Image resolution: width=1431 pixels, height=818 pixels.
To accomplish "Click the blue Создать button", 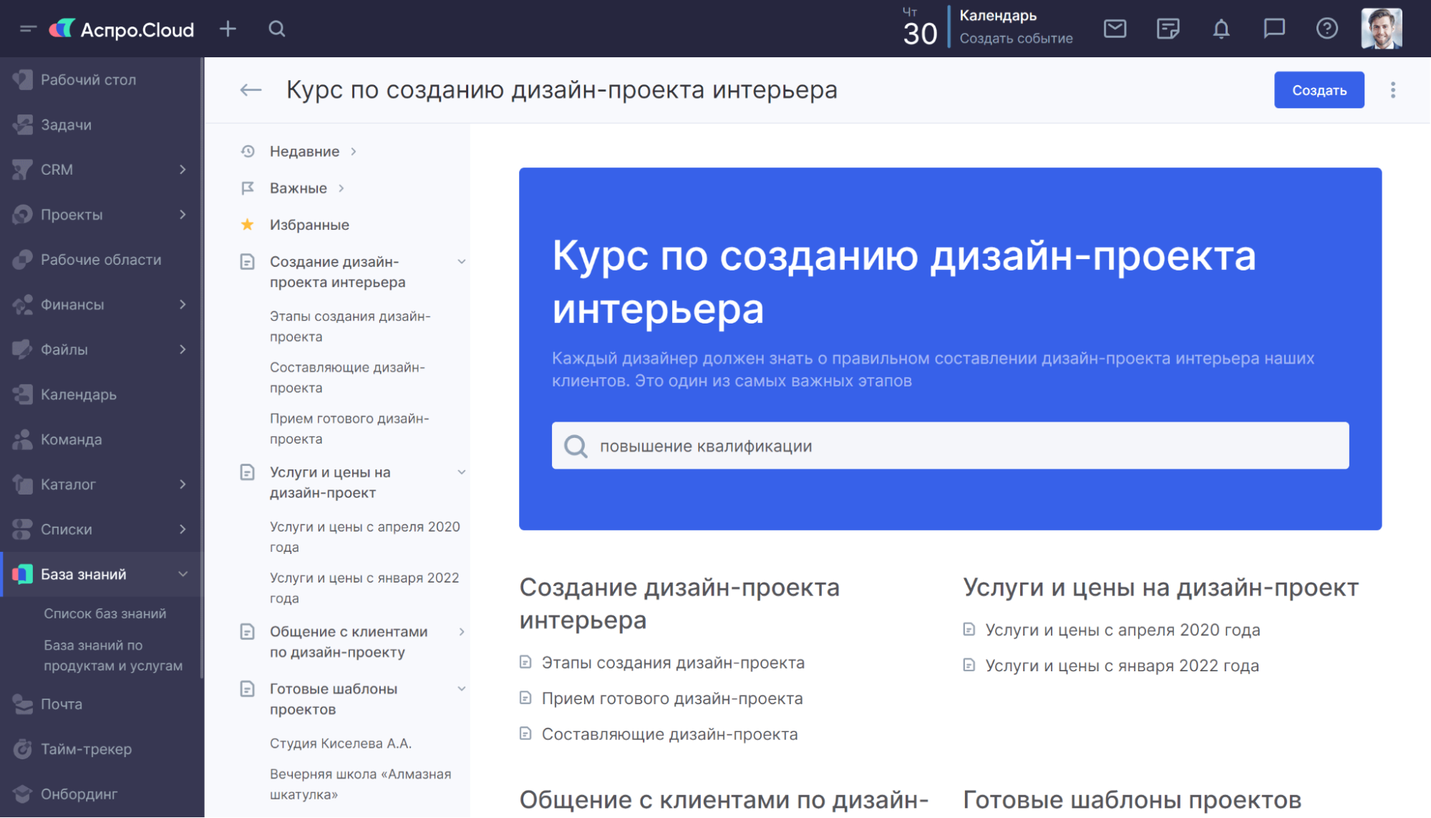I will pos(1319,90).
